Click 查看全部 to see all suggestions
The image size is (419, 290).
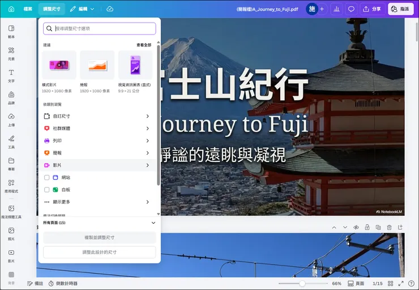point(144,45)
